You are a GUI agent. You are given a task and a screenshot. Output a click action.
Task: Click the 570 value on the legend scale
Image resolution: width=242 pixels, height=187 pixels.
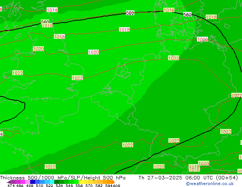click(89, 185)
